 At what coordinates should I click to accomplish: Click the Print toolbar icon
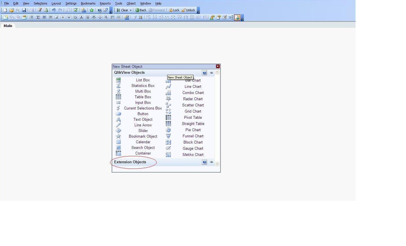[x=32, y=10]
